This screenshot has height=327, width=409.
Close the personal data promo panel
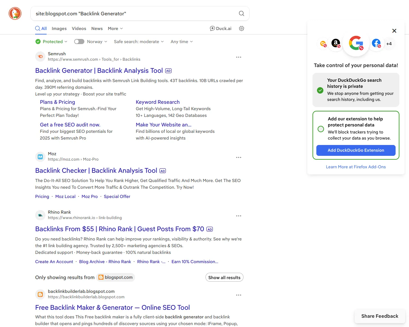(x=394, y=31)
